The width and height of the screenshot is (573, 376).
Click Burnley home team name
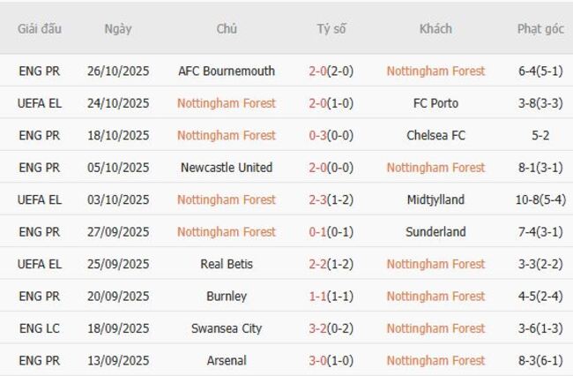[227, 297]
